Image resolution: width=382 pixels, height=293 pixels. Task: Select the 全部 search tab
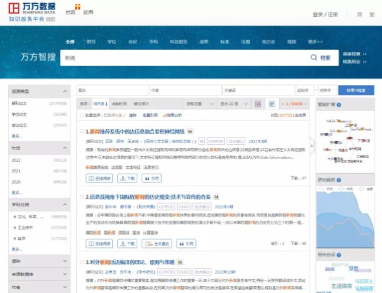click(x=70, y=42)
